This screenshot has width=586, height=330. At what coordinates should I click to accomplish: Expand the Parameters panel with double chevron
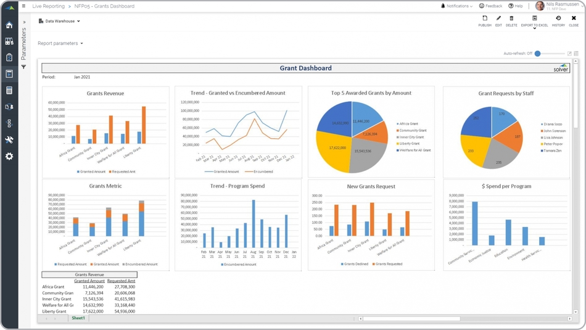(x=24, y=22)
